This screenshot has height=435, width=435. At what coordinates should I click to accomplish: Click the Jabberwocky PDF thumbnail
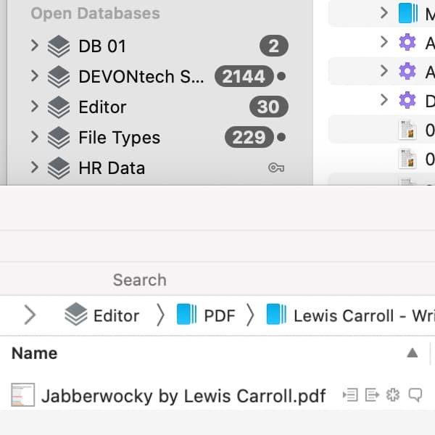pos(22,395)
